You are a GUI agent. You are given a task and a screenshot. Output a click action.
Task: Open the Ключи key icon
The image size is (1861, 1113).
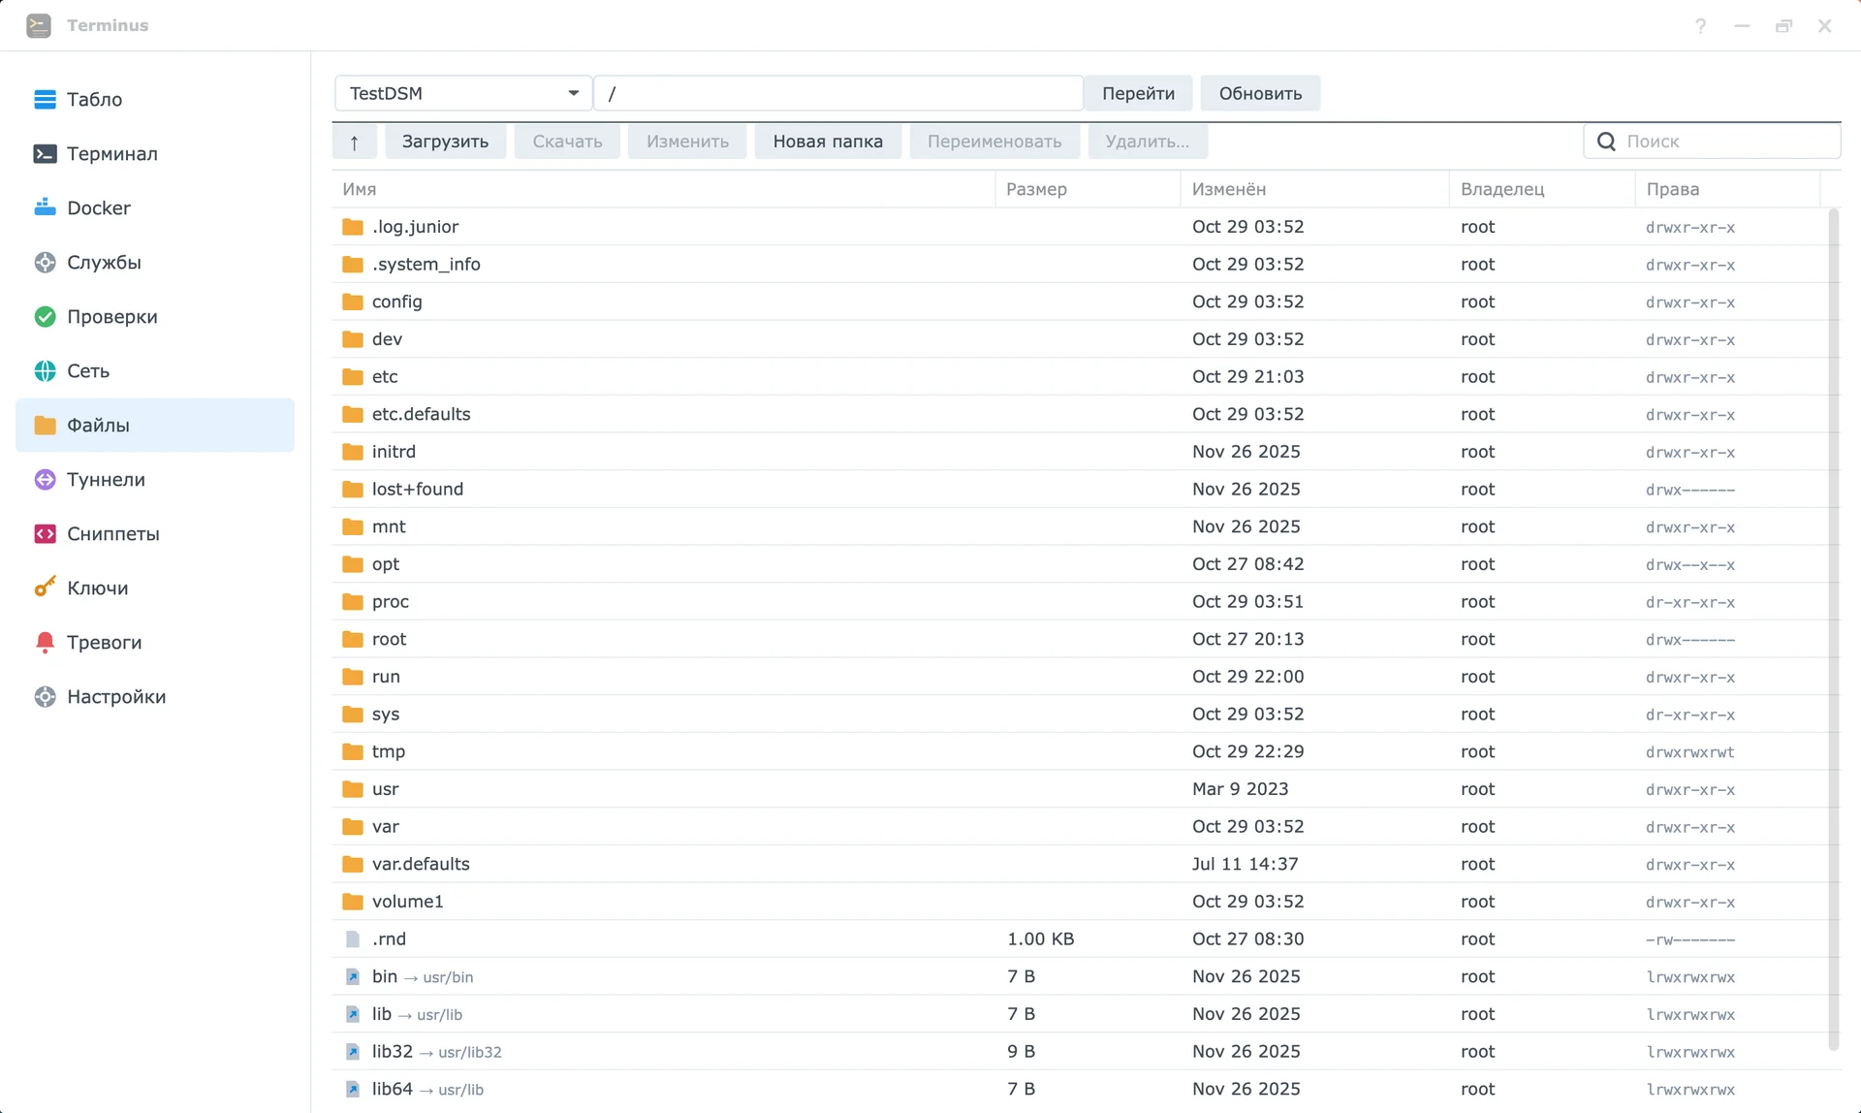[45, 588]
